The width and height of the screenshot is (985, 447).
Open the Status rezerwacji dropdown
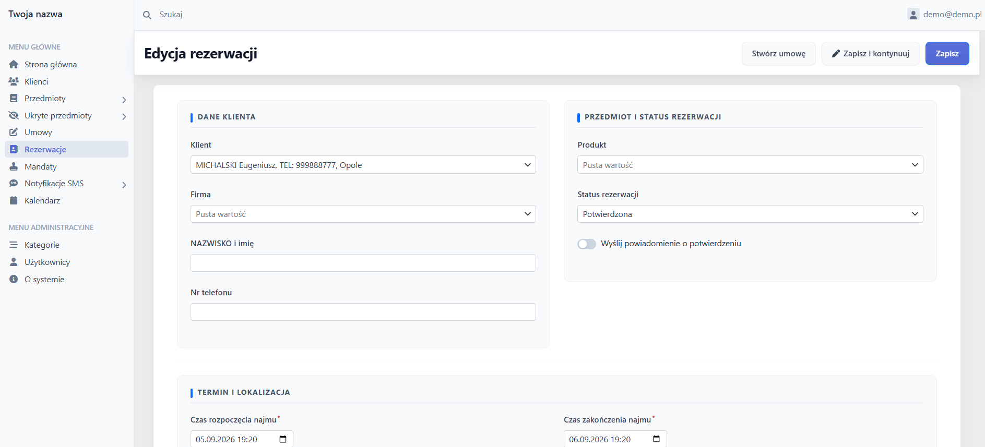coord(750,214)
